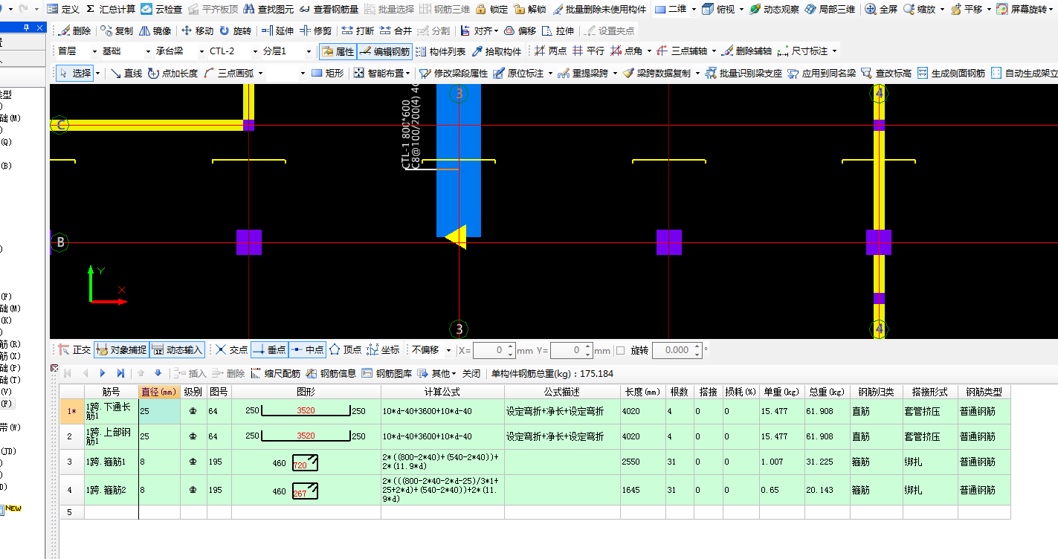The width and height of the screenshot is (1058, 559).
Task: Click the Y coordinate input field
Action: [x=572, y=350]
